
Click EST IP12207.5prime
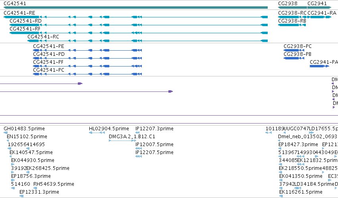tap(155, 152)
